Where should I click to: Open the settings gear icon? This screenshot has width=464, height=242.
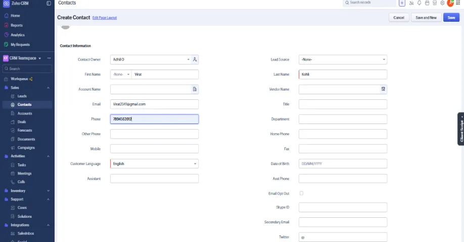pyautogui.click(x=442, y=3)
